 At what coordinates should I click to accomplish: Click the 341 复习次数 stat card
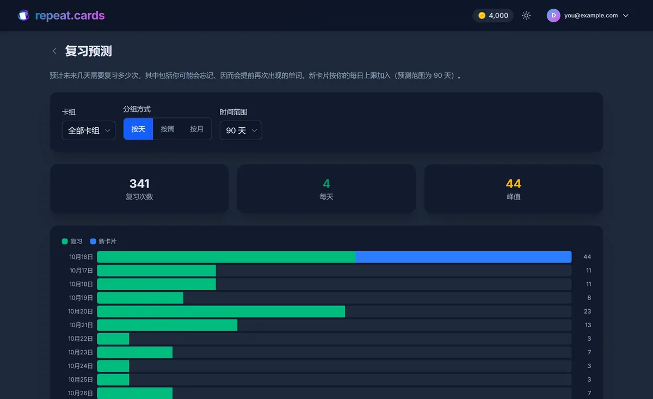(x=139, y=189)
